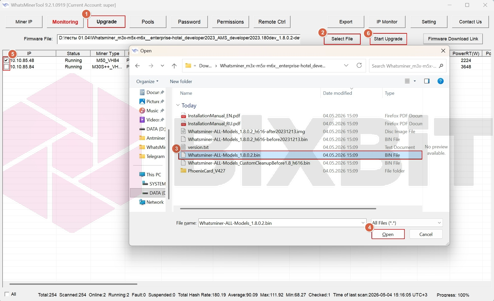Click the Open button in dialog
This screenshot has height=301, width=494.
pos(388,234)
